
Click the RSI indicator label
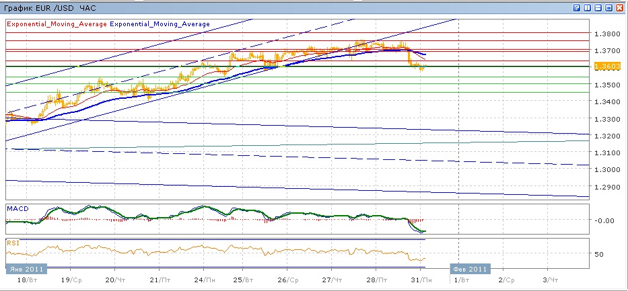click(13, 243)
